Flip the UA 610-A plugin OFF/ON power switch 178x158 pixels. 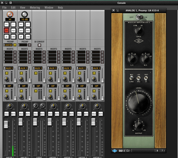click(139, 17)
